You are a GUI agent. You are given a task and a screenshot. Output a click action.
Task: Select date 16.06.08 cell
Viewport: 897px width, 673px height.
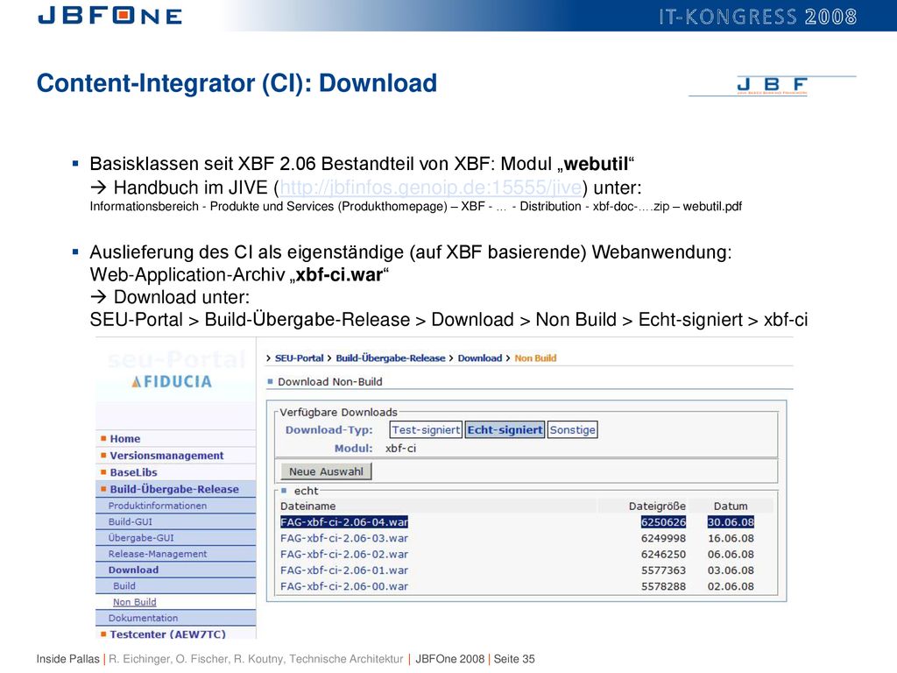tap(731, 538)
